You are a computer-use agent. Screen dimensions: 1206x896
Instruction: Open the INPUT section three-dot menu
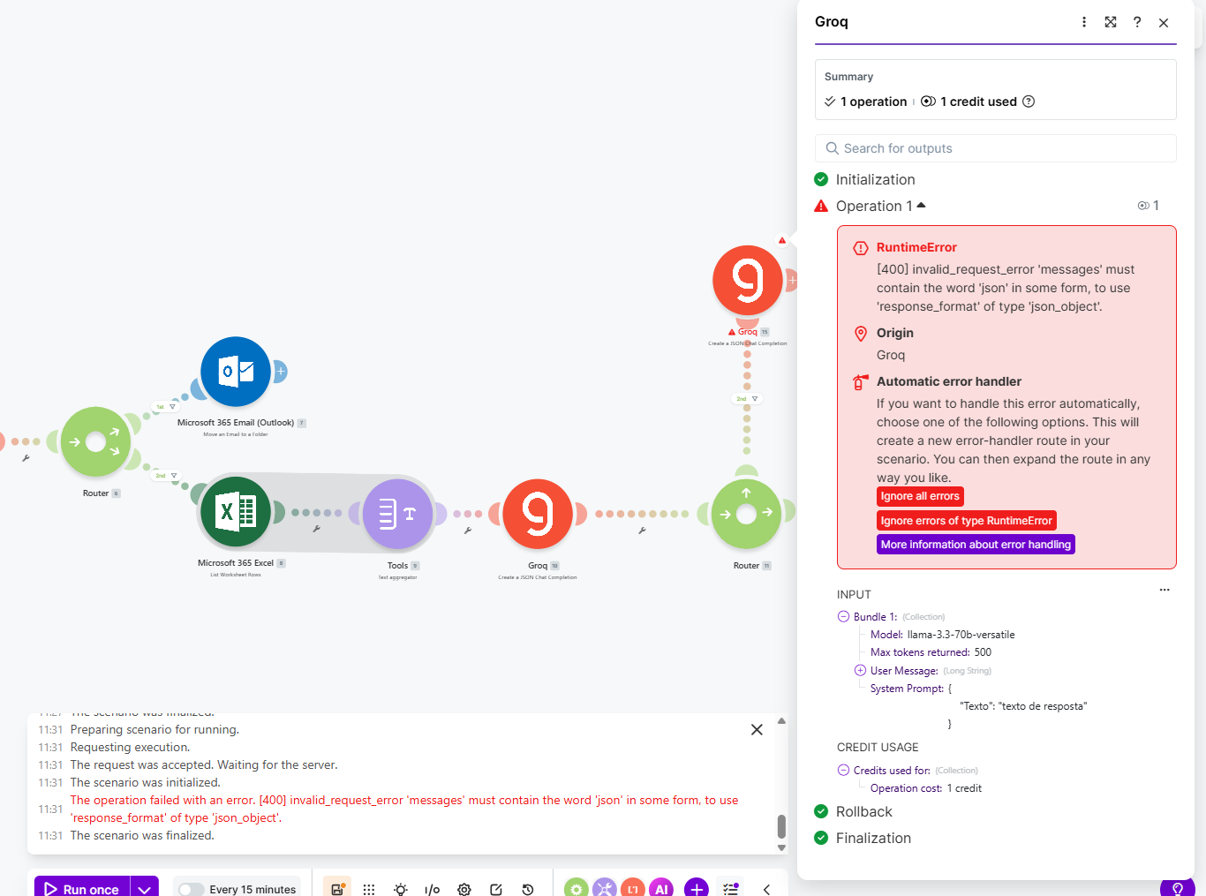1165,590
